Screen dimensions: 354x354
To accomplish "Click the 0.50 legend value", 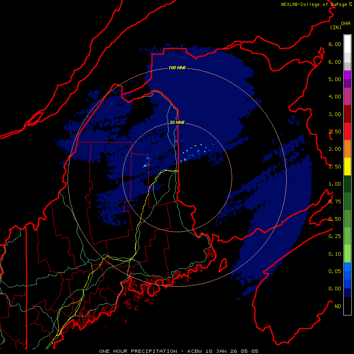I will click(x=335, y=219).
